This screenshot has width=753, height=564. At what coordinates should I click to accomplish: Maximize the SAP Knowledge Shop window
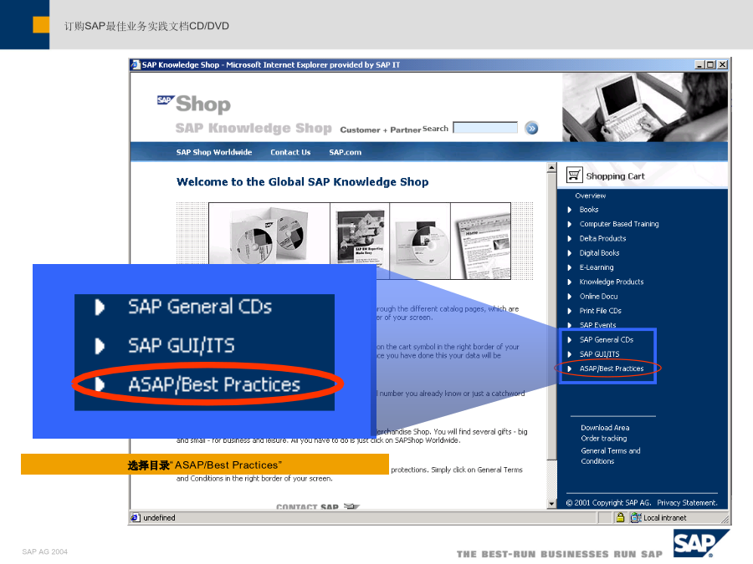point(710,64)
